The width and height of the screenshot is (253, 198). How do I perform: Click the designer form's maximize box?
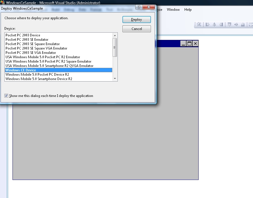[x=189, y=44]
